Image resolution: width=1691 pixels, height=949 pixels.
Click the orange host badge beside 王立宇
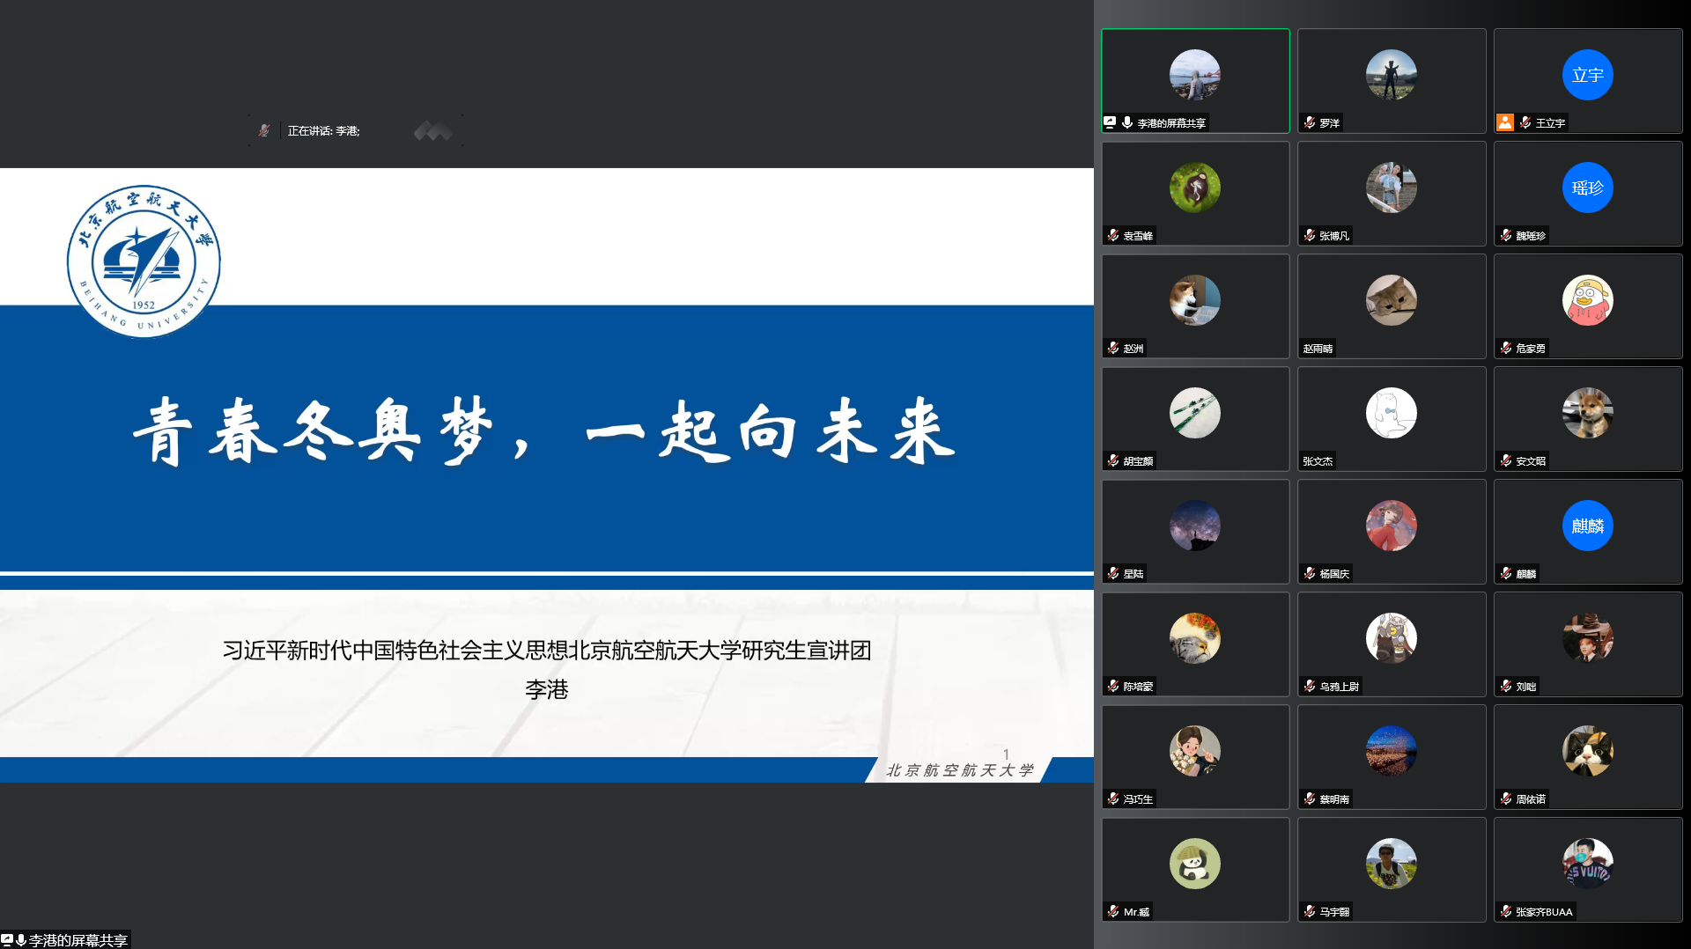(1505, 122)
